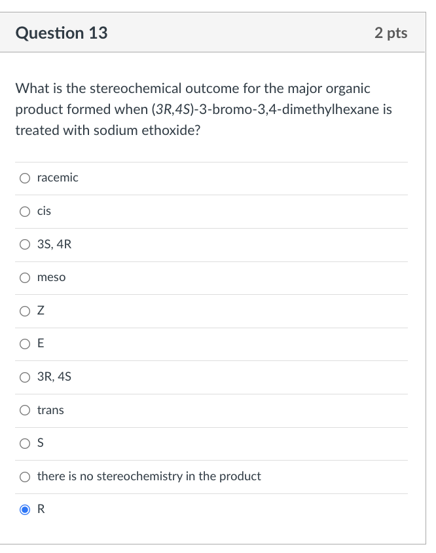The width and height of the screenshot is (436, 553).
Task: Select the racemic answer option
Action: pos(25,178)
